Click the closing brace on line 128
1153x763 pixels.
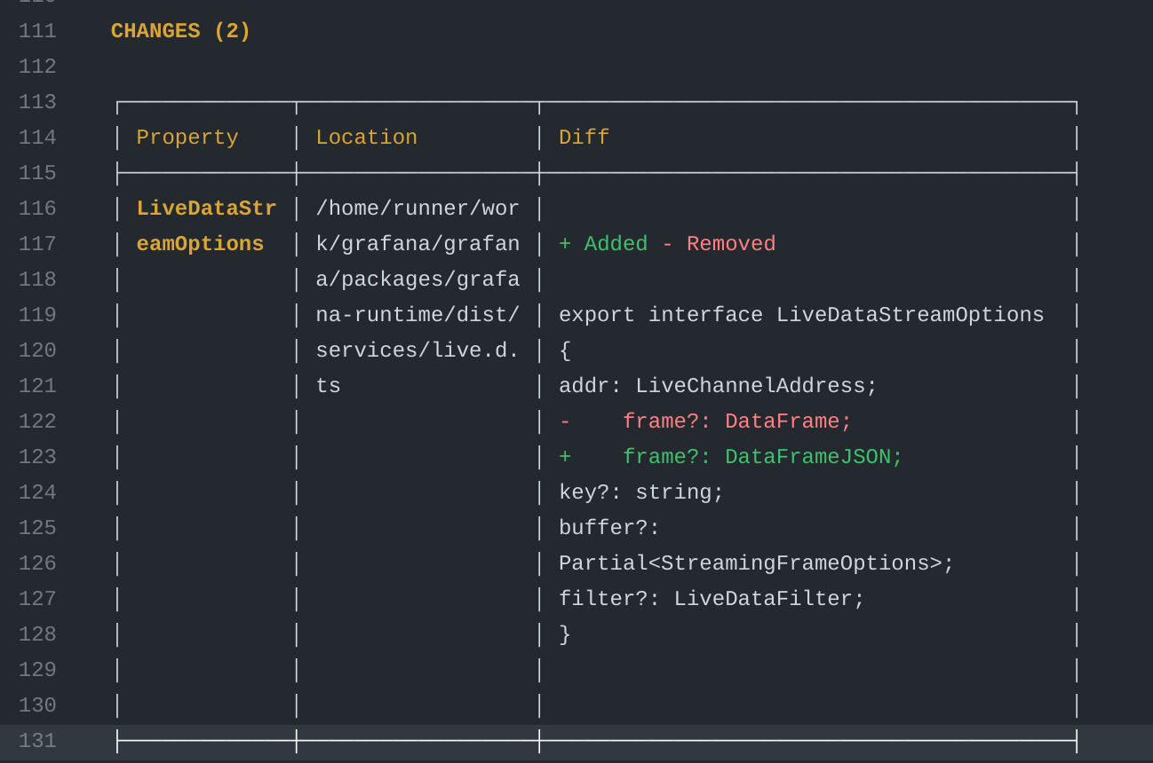[x=564, y=633]
